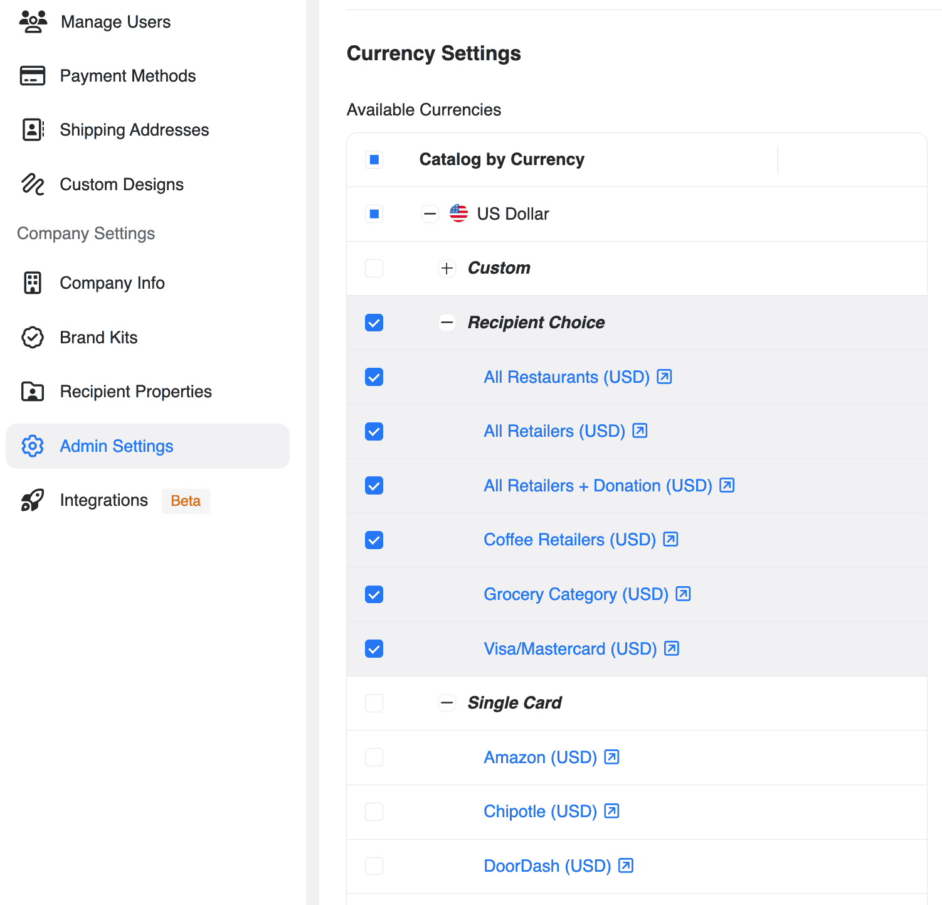The height and width of the screenshot is (905, 942).
Task: Collapse the US Dollar currency row
Action: point(430,214)
